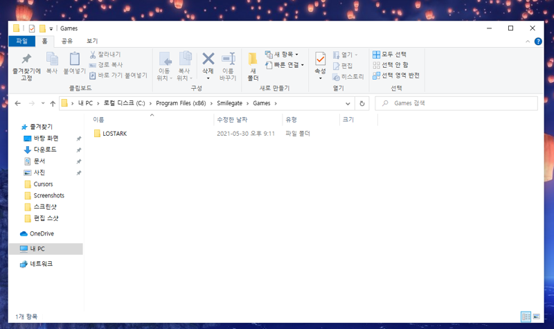
Task: Click 선택 영역 반전 (Invert selection)
Action: point(396,75)
